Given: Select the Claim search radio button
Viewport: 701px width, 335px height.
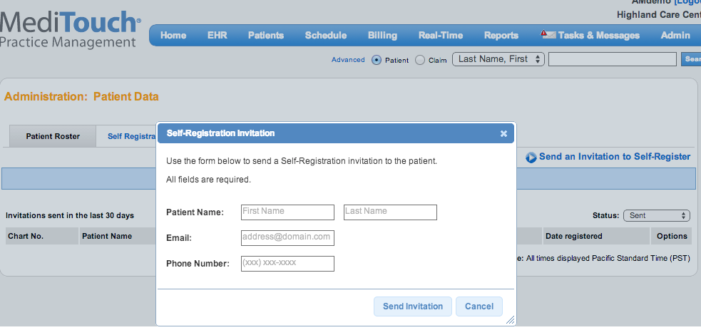Looking at the screenshot, I should pyautogui.click(x=420, y=60).
